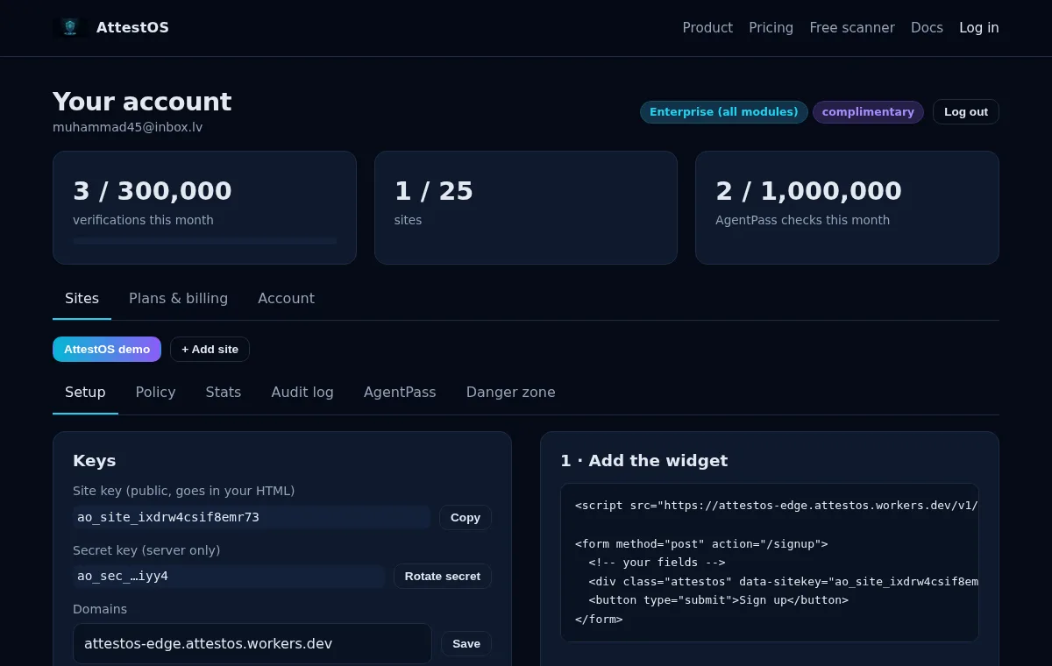Save the domains field

[466, 643]
